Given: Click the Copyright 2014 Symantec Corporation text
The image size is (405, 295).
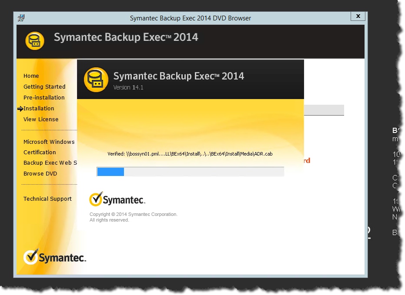Looking at the screenshot, I should (133, 217).
